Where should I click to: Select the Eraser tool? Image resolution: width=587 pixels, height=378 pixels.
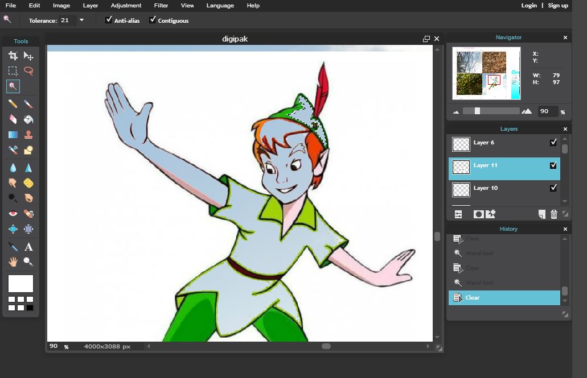[13, 119]
